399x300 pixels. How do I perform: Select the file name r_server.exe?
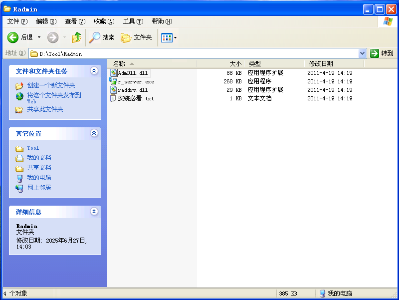click(136, 82)
